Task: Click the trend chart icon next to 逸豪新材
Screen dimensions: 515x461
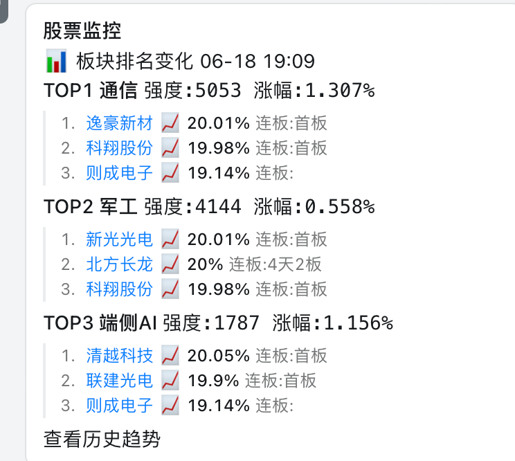Action: (x=170, y=123)
